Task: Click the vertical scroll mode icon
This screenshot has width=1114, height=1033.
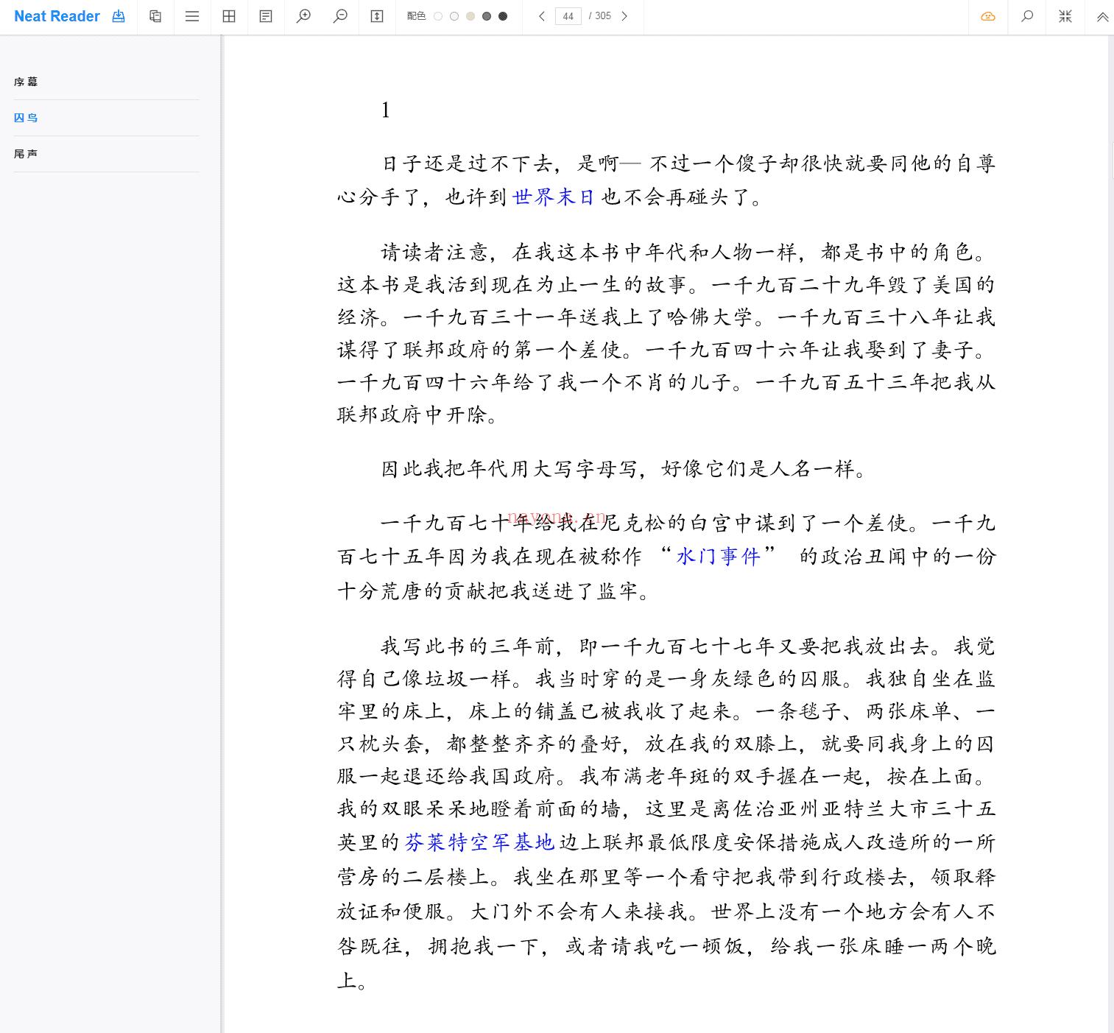Action: (377, 16)
